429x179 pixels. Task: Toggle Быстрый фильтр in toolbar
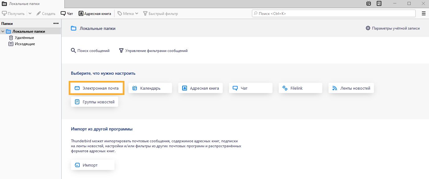pos(161,13)
